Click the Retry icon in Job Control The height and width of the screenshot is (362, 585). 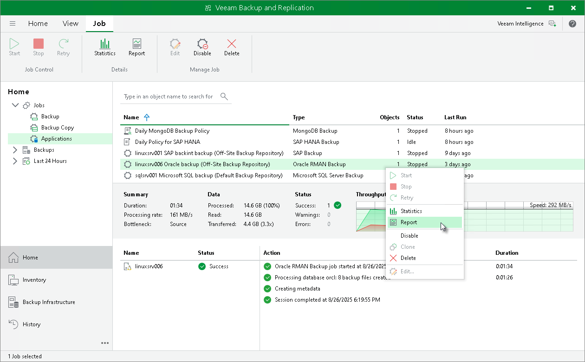pyautogui.click(x=63, y=46)
